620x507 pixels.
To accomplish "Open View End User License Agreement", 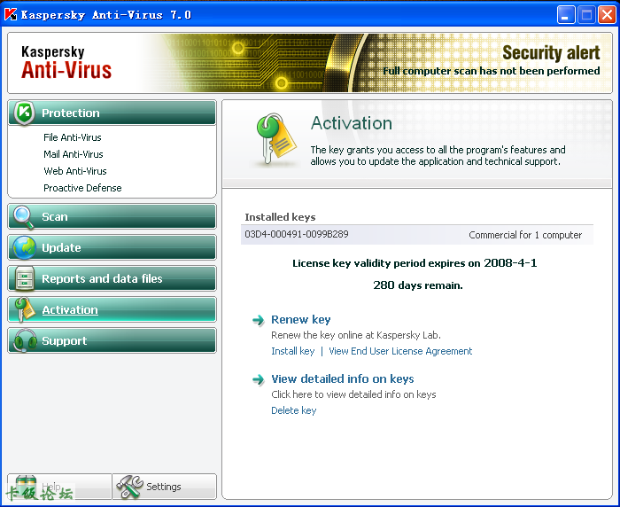I will [400, 351].
